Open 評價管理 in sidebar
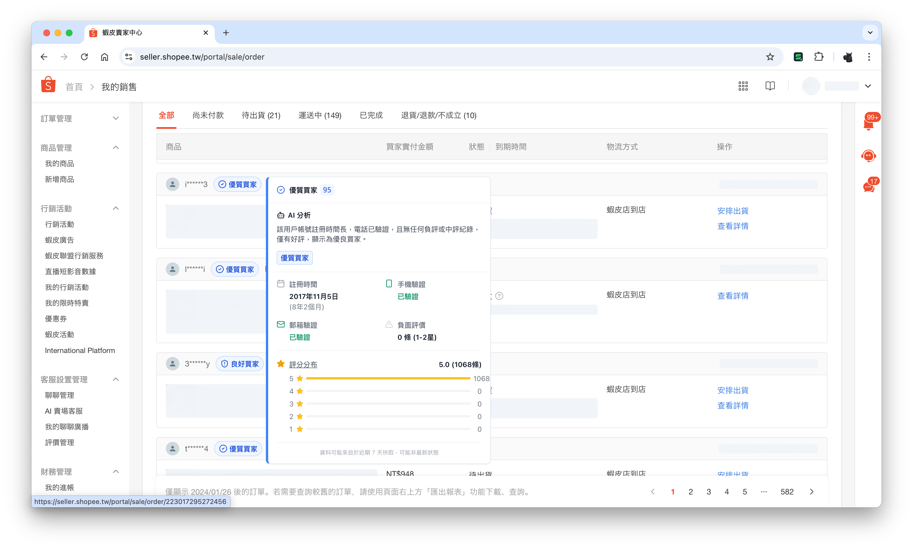Image resolution: width=913 pixels, height=549 pixels. pyautogui.click(x=60, y=442)
